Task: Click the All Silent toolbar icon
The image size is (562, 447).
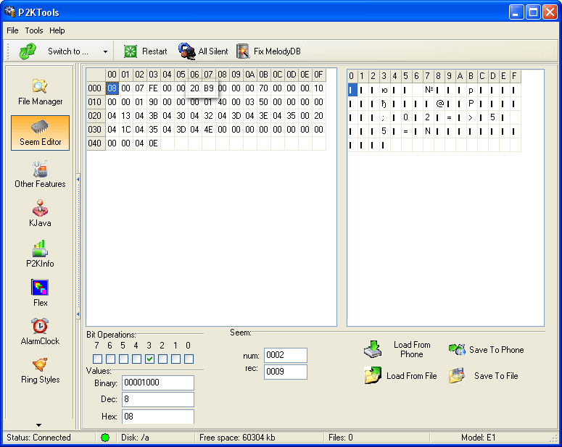Action: pos(187,51)
